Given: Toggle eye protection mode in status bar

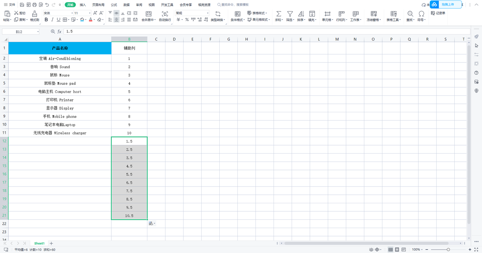Looking at the screenshot, I should pyautogui.click(x=372, y=249).
